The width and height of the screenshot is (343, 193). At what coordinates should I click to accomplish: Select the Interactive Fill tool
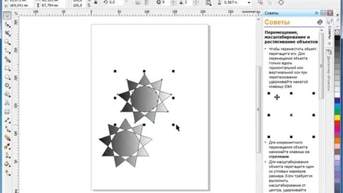click(x=7, y=173)
